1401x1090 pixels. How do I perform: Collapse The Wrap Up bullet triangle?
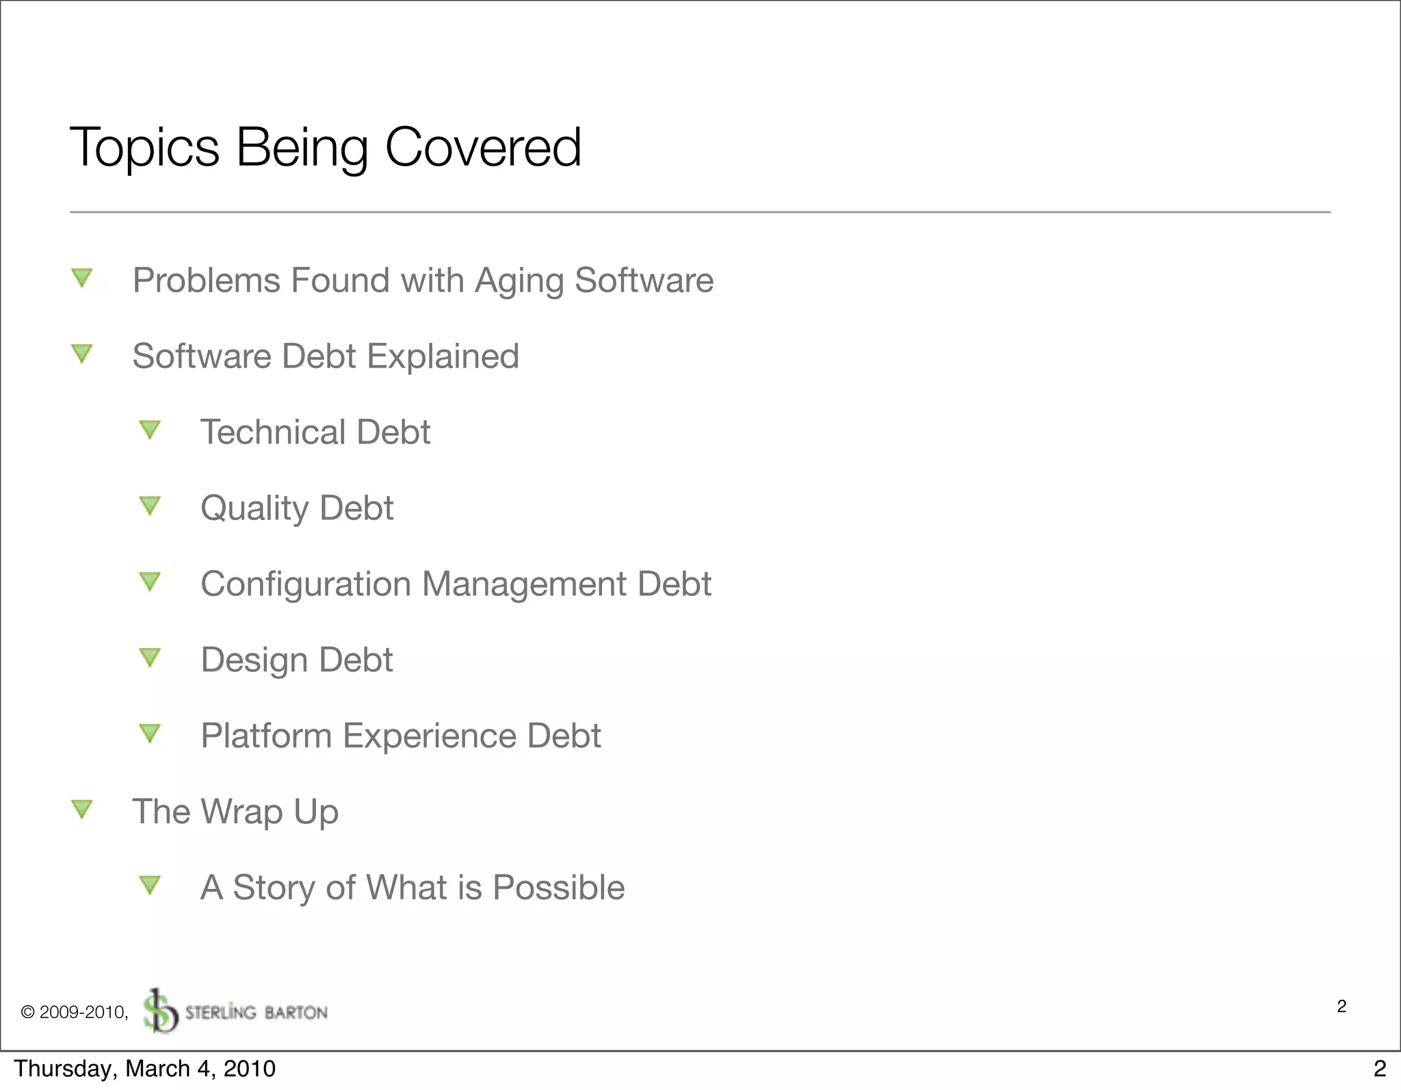pyautogui.click(x=82, y=809)
